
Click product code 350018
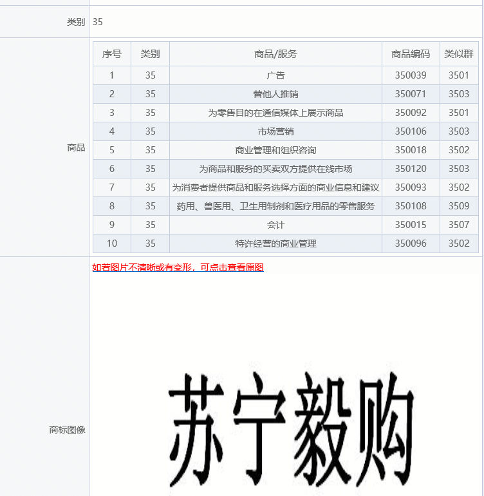[x=411, y=150]
